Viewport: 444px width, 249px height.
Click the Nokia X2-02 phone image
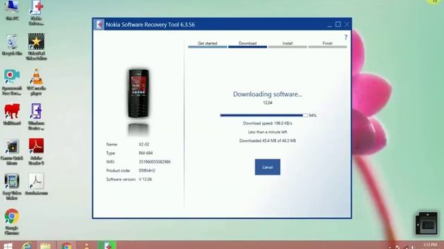coord(139,93)
